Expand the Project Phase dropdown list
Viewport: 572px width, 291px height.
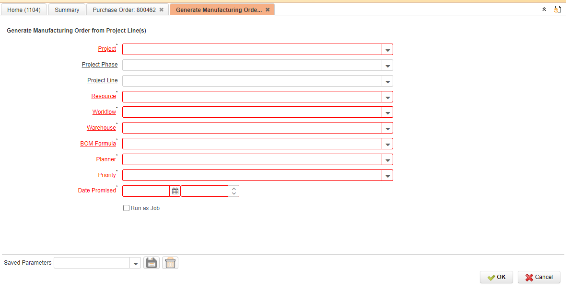[x=387, y=66]
